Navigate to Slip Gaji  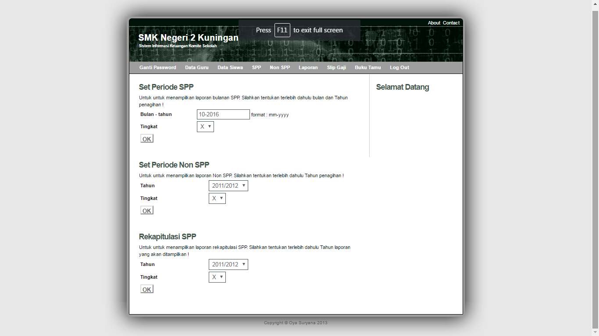pos(336,67)
